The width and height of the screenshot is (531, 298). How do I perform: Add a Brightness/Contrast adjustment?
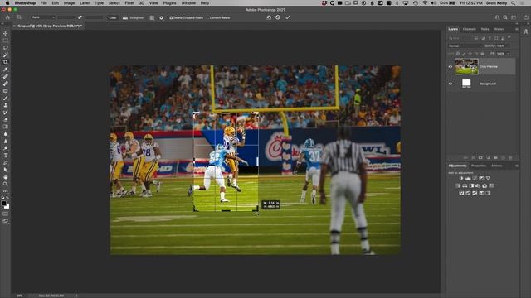tap(461, 178)
